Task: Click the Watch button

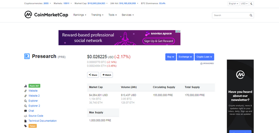Action: [x=106, y=75]
